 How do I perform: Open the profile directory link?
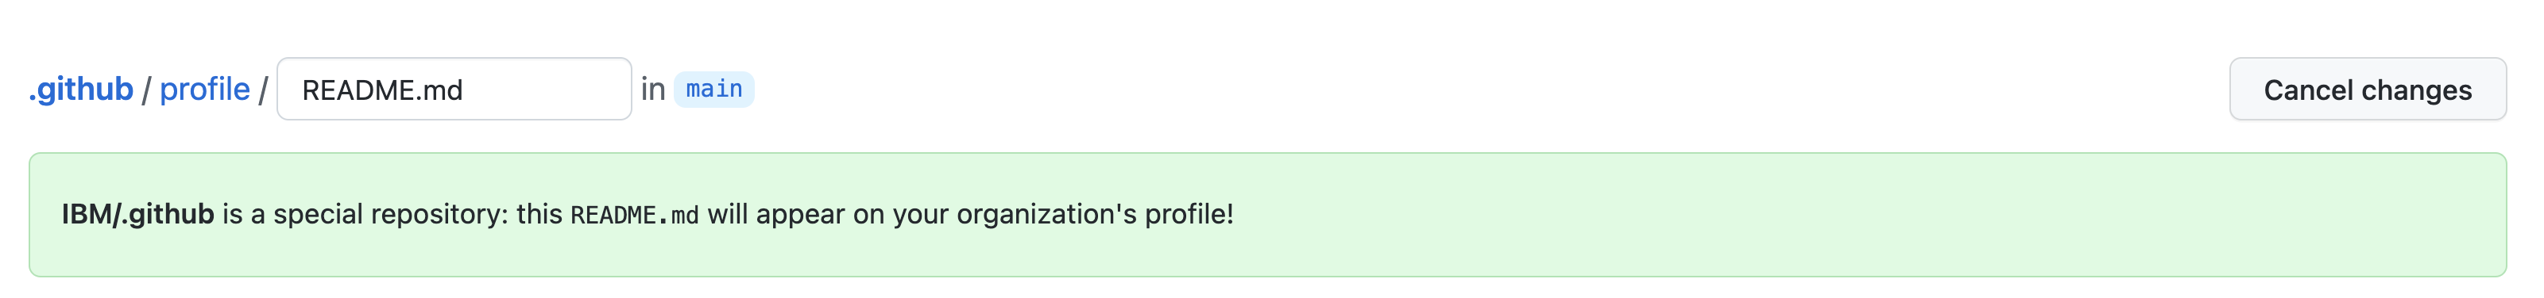click(x=204, y=90)
